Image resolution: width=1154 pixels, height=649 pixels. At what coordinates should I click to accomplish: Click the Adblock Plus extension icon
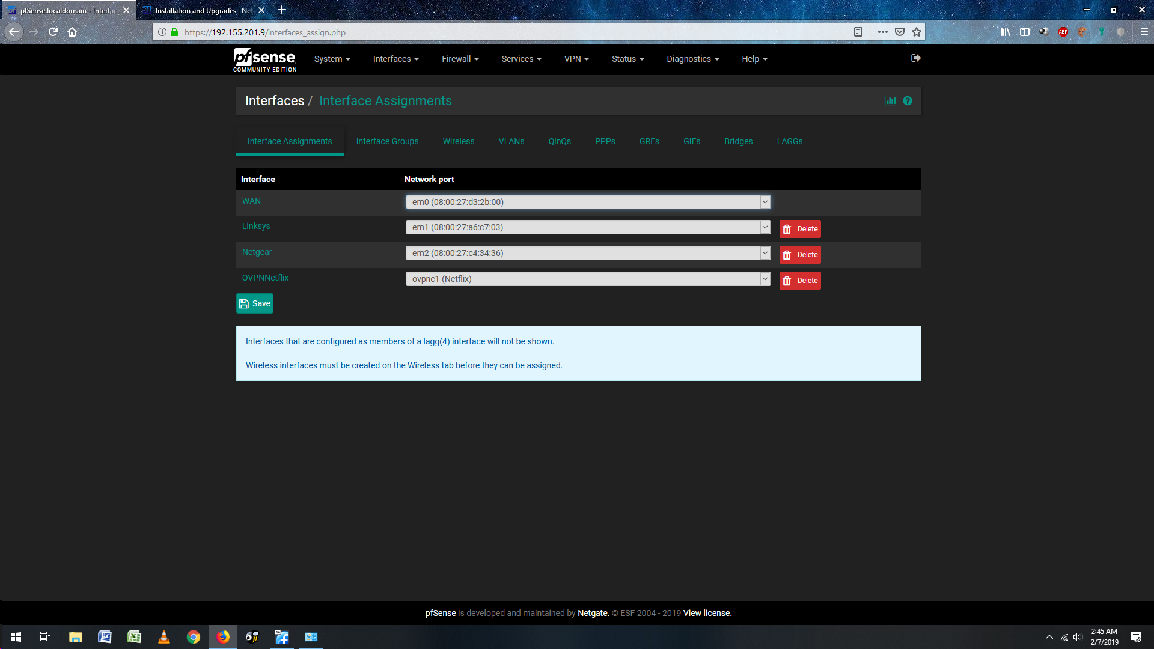pos(1063,32)
